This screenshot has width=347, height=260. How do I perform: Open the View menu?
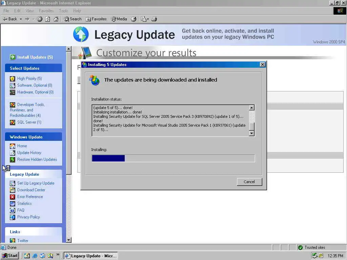click(x=29, y=10)
